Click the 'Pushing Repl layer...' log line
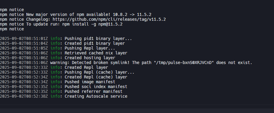 pyautogui.click(x=57, y=48)
